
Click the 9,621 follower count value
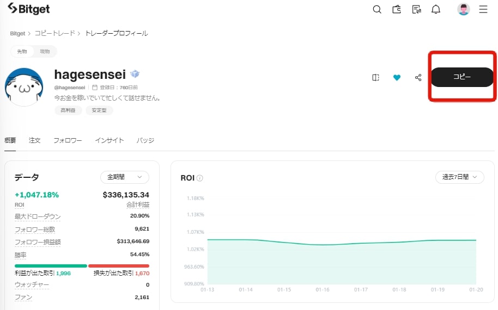(x=142, y=229)
